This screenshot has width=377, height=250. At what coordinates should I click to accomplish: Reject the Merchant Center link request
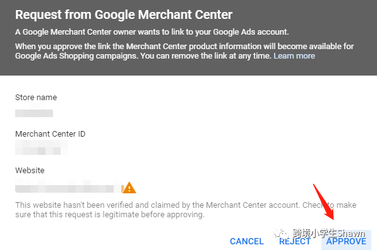[x=295, y=241]
